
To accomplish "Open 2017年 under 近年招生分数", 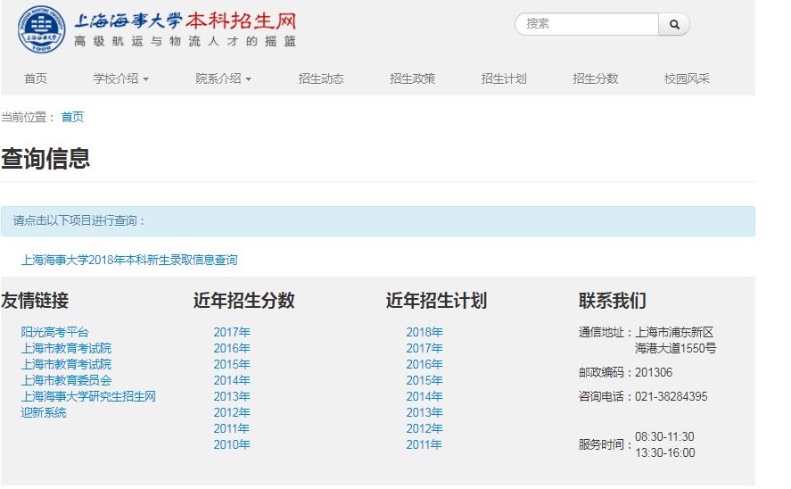I will point(232,332).
